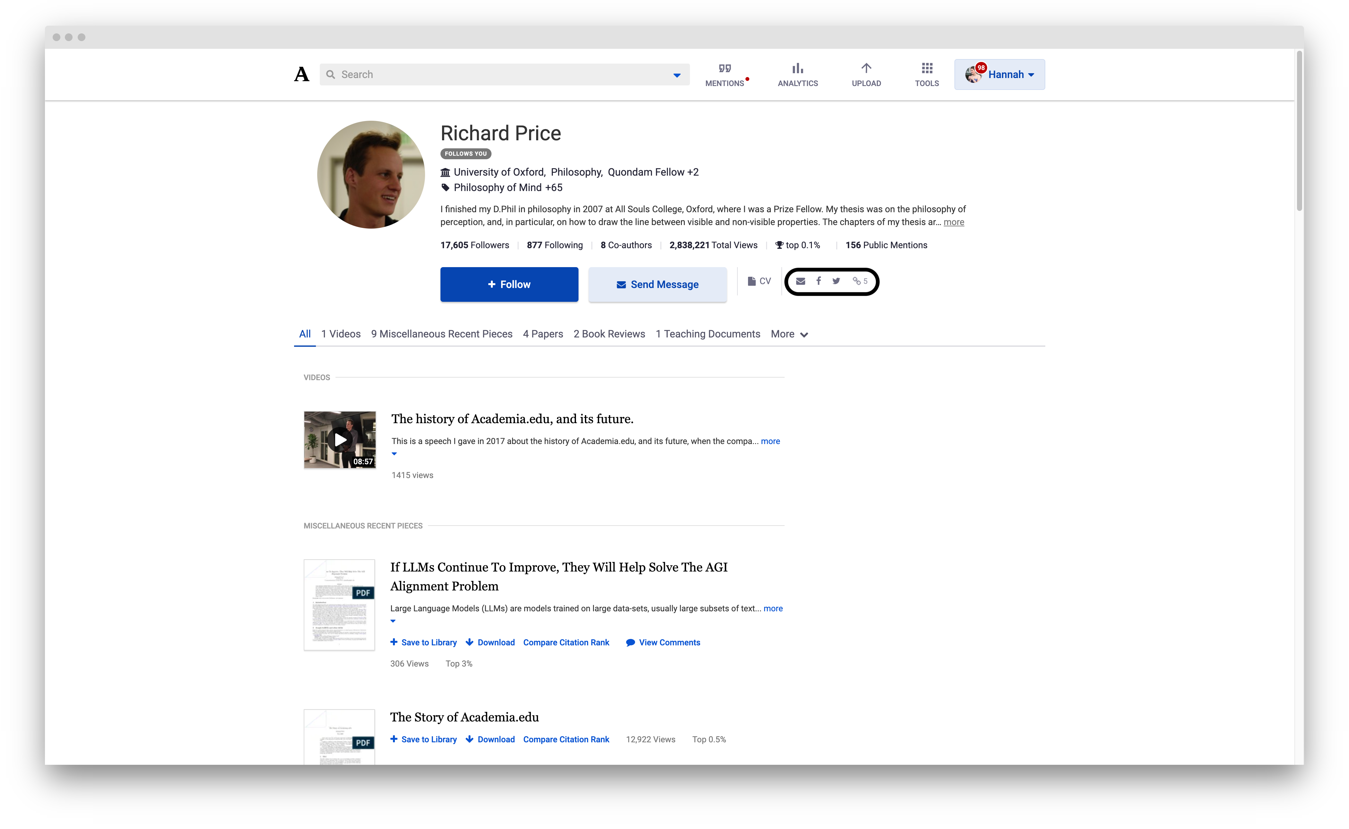1349x829 pixels.
Task: Click the university institution icon
Action: pos(445,172)
